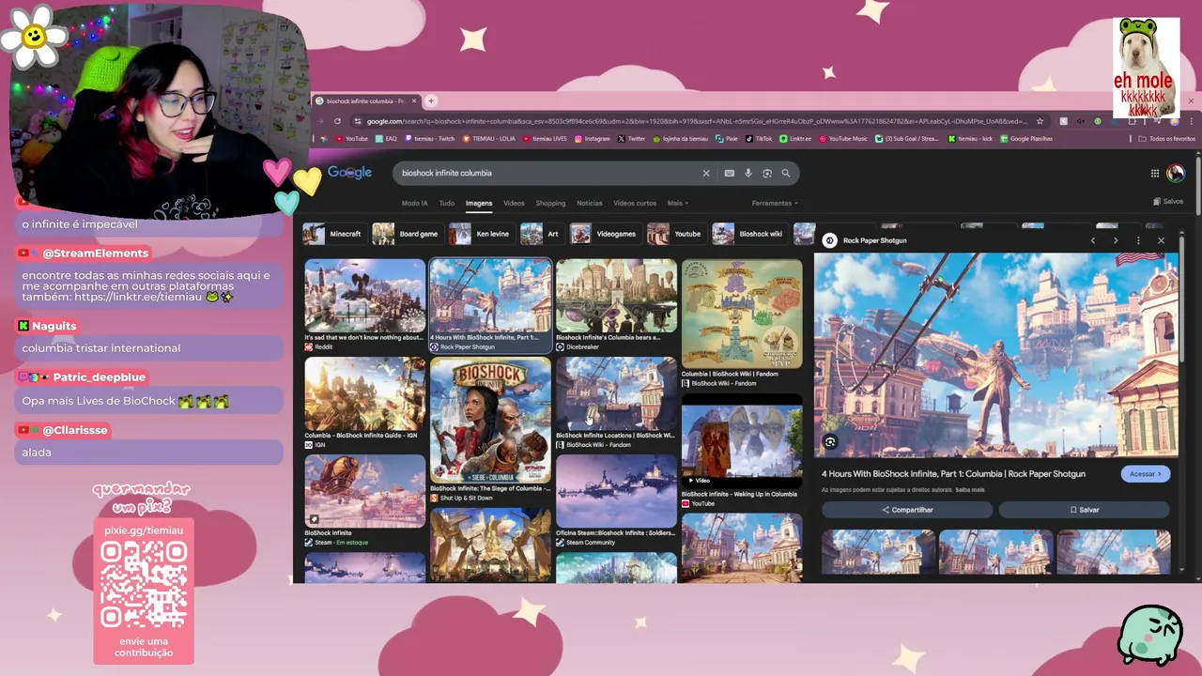This screenshot has width=1202, height=676.
Task: Filter images by Videogames chip
Action: click(x=606, y=234)
